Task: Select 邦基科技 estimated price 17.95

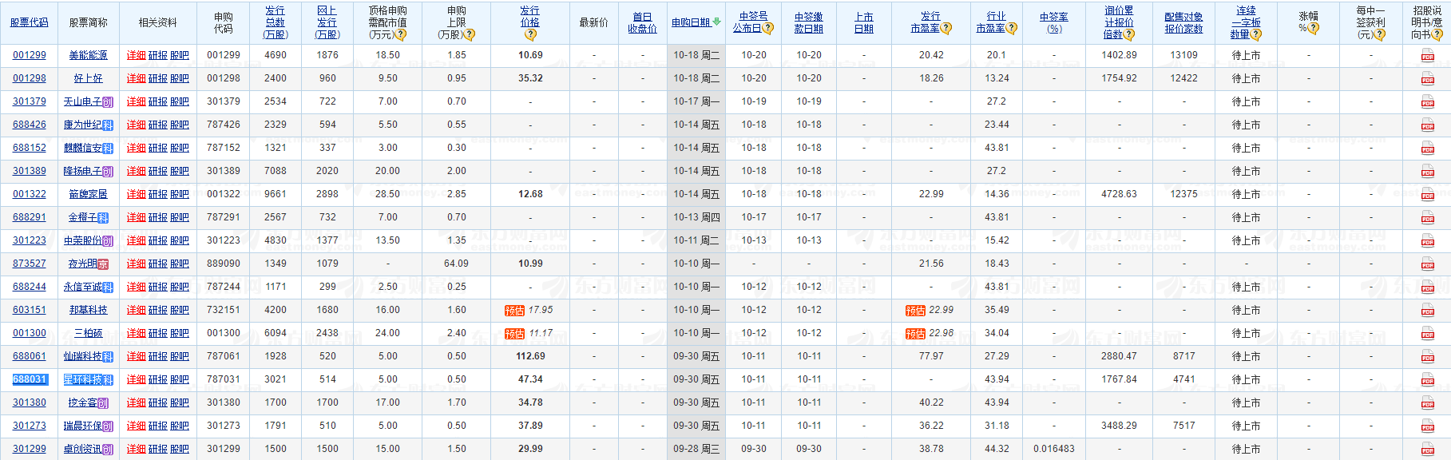Action: coord(540,310)
